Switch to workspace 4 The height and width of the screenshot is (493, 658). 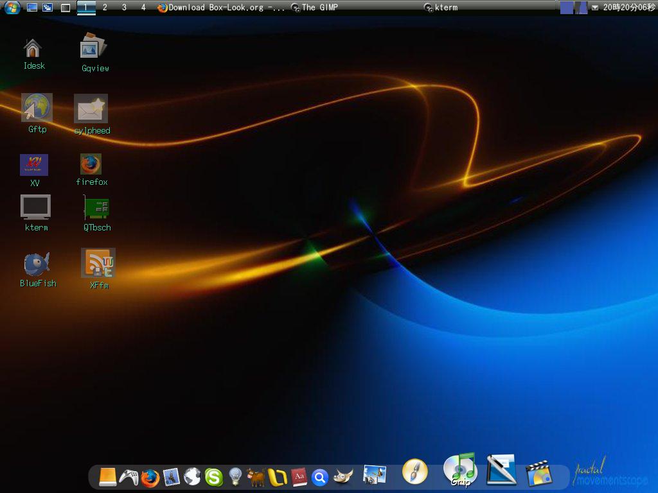[x=142, y=7]
